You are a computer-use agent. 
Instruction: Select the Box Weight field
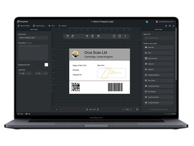click(x=159, y=92)
